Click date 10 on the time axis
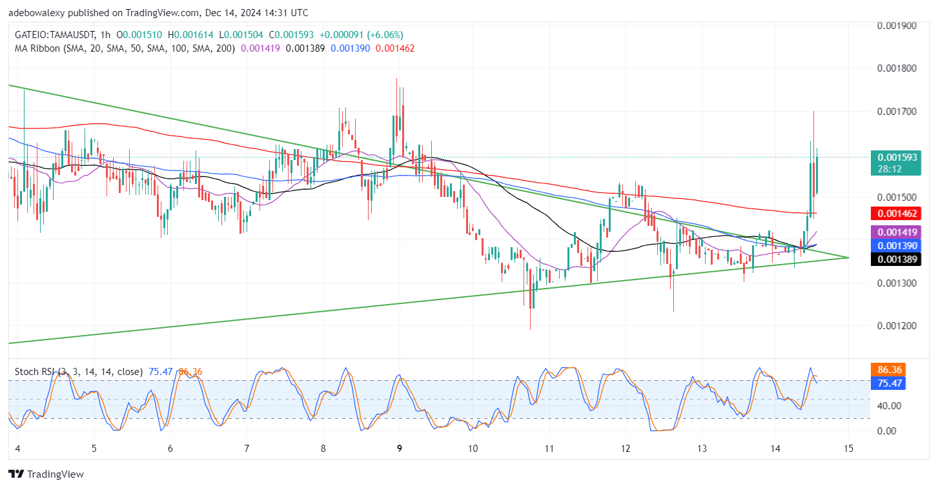 [x=473, y=449]
